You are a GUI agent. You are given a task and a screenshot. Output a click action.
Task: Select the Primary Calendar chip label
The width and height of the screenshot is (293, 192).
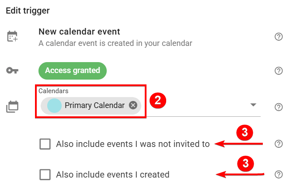94,105
